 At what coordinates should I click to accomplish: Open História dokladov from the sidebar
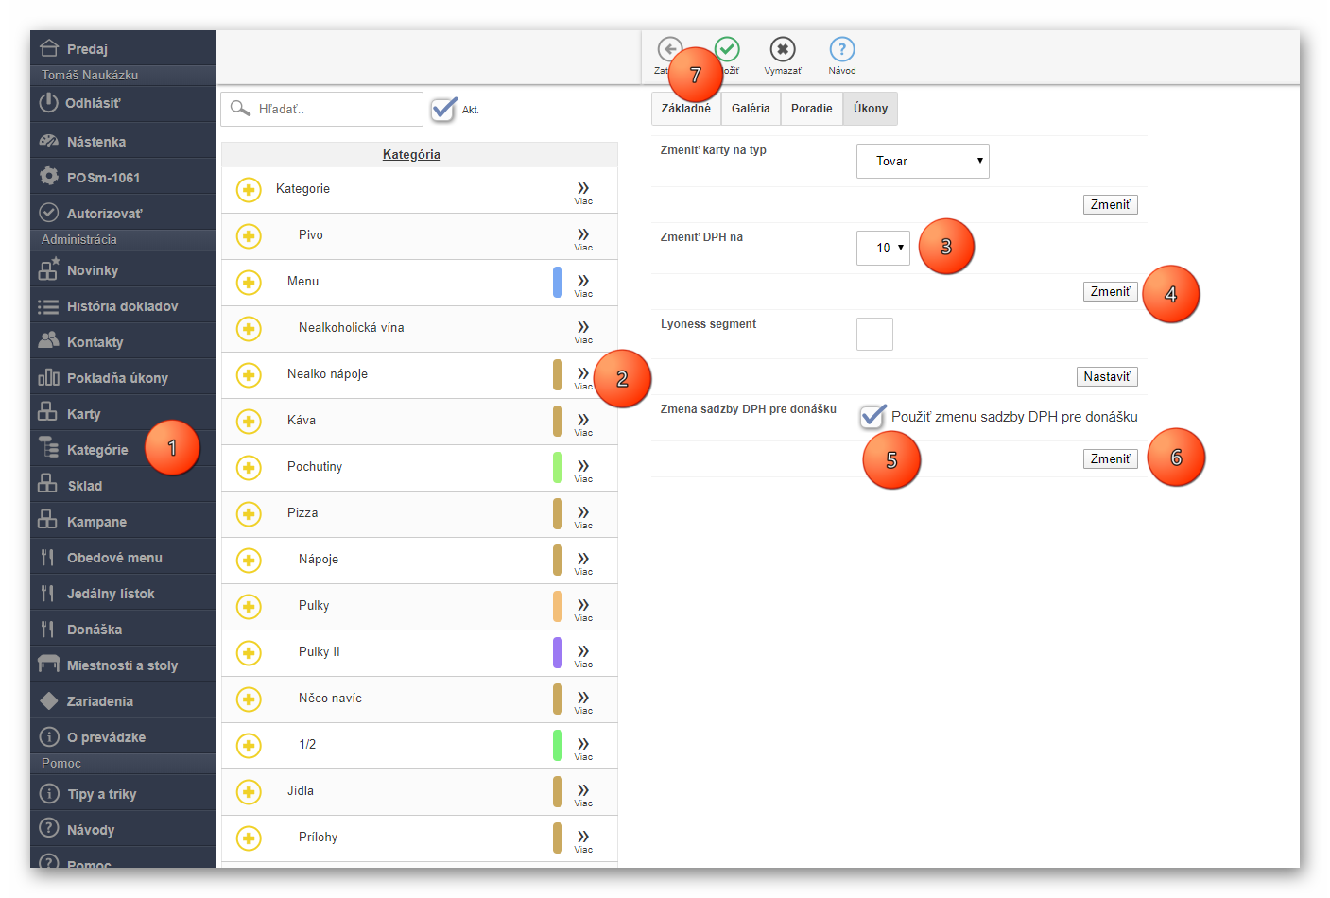tap(122, 306)
